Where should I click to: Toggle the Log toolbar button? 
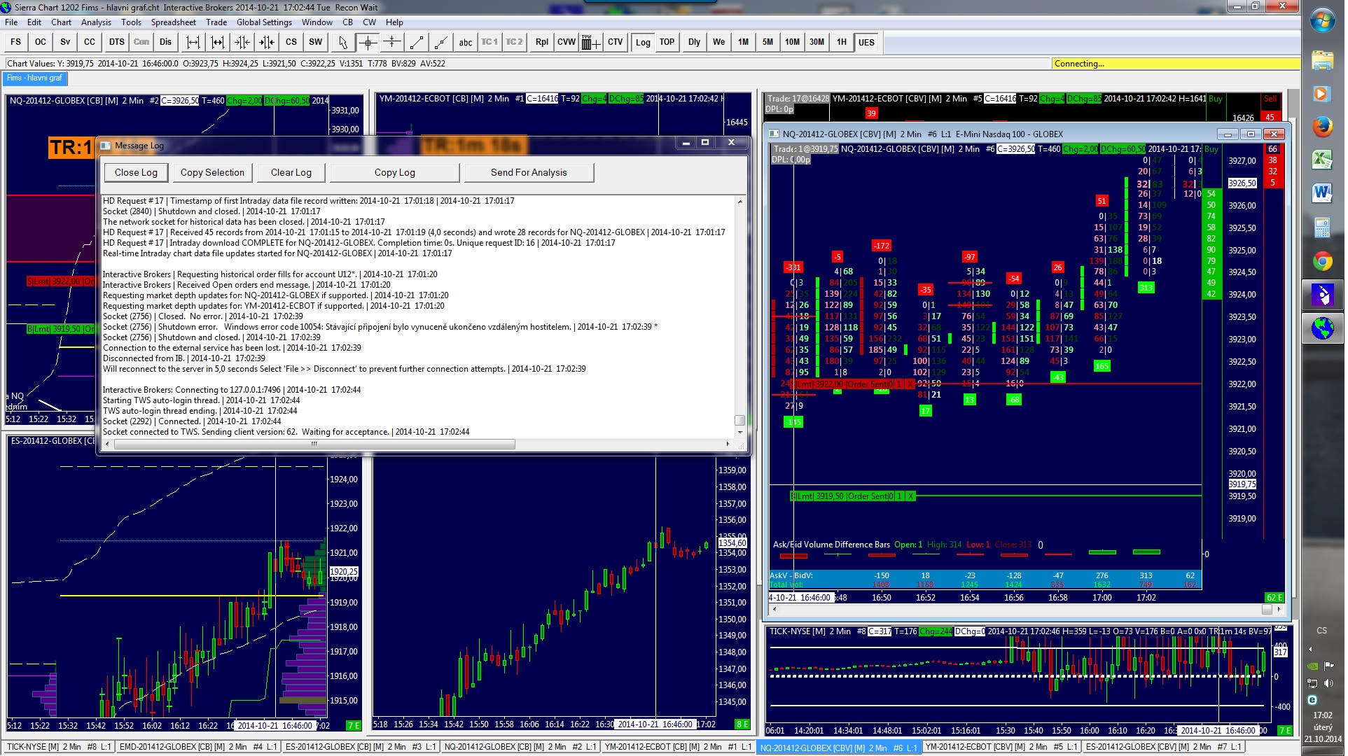coord(642,42)
